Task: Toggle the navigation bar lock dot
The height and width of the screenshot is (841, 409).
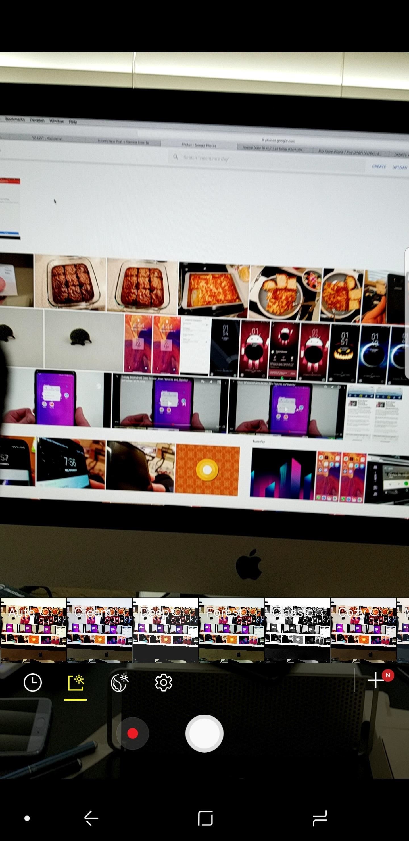Action: [28, 818]
